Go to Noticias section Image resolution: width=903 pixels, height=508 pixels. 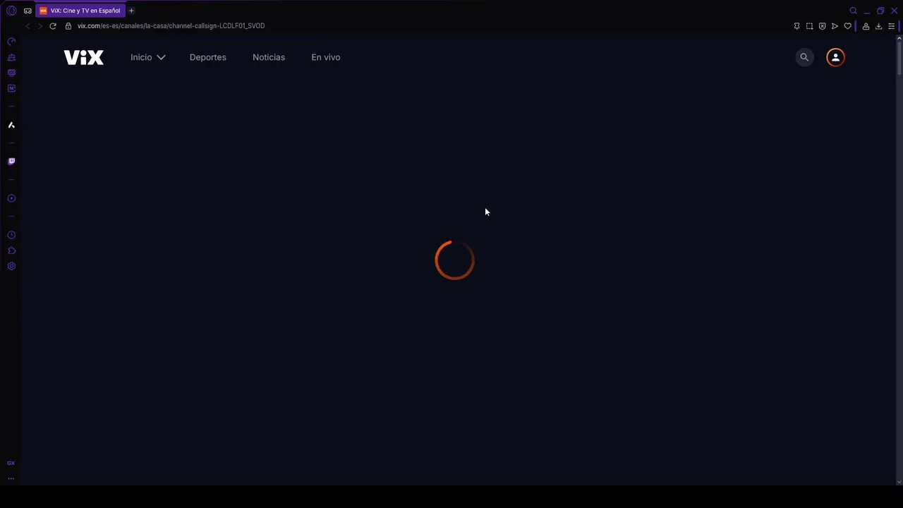tap(269, 57)
